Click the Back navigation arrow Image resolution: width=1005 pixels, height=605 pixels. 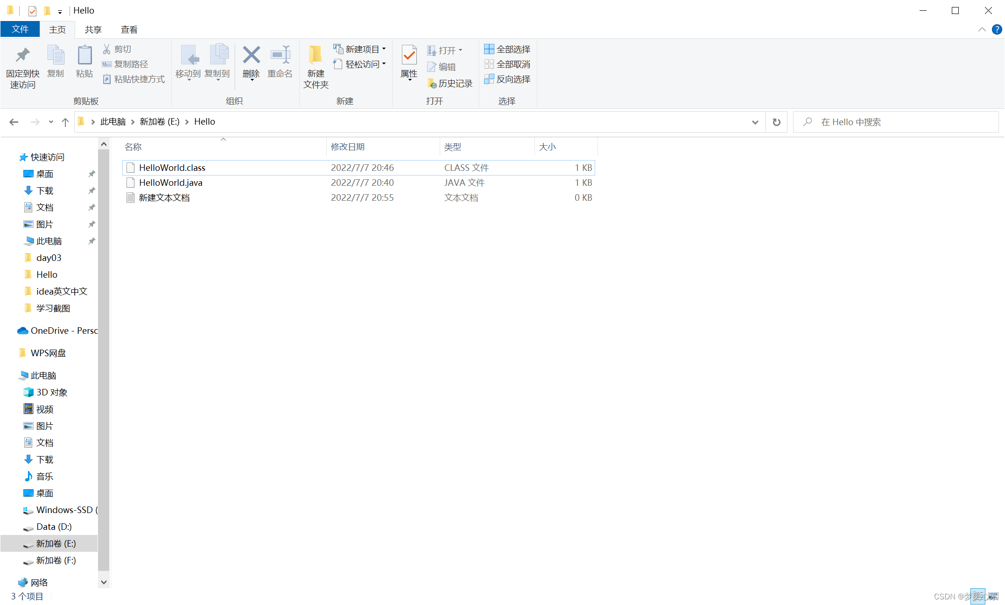(14, 122)
